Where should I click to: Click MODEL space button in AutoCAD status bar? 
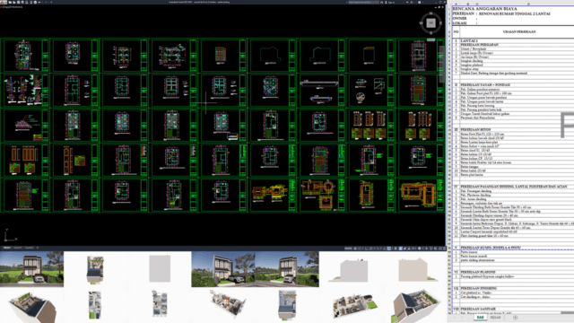pos(349,249)
